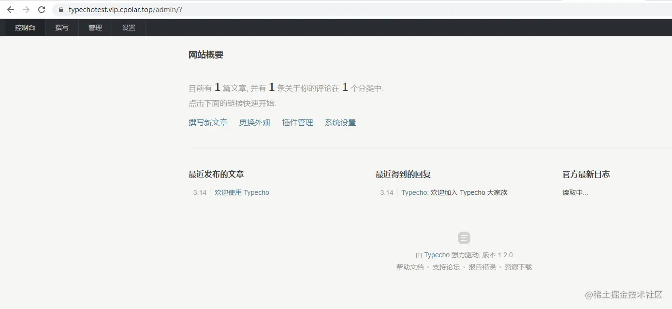Open the 设置 menu

click(129, 28)
